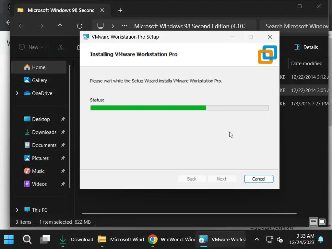
Task: Switch Explorer to large thumbnails view
Action: 322,222
